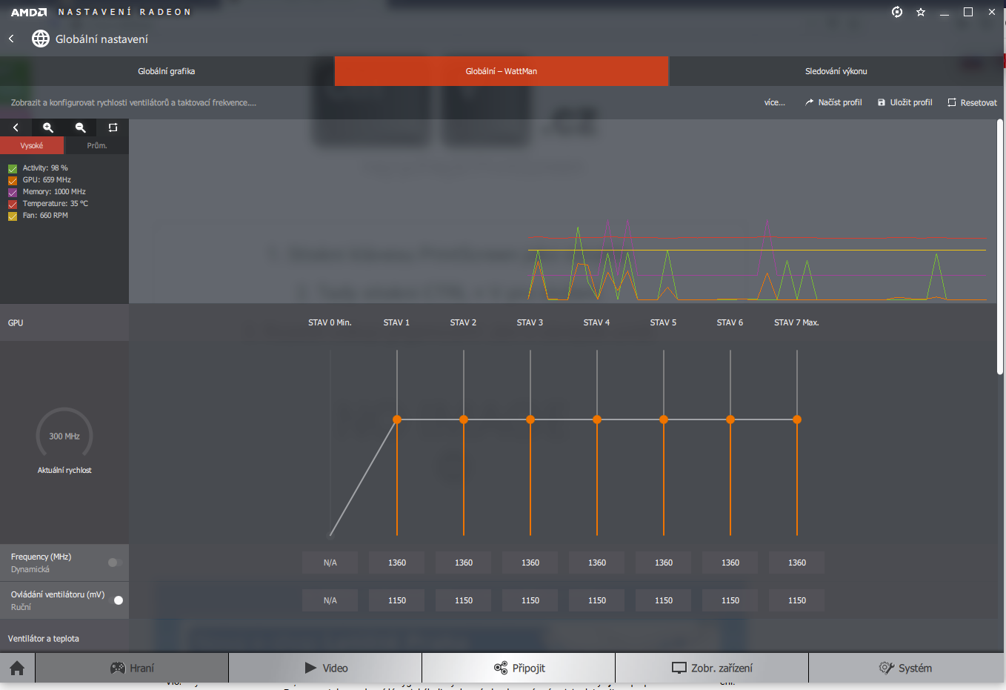Toggle the Temperature graph checkbox
This screenshot has height=690, width=1006.
(x=13, y=204)
